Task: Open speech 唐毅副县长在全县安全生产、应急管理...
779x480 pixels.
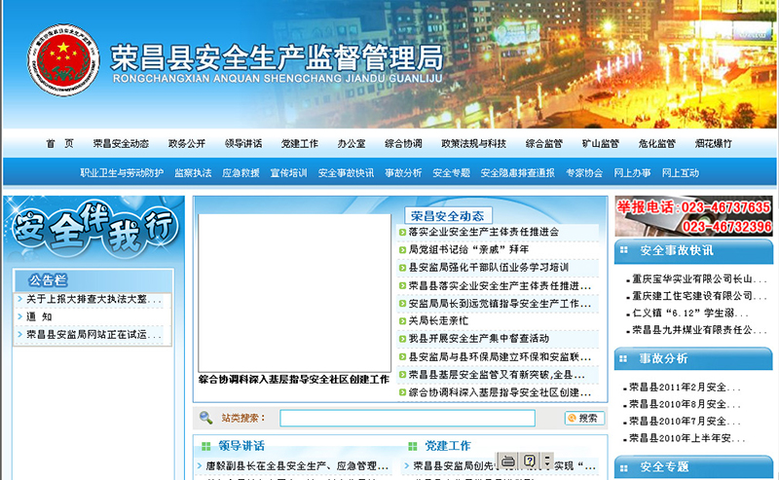Action: (x=297, y=466)
